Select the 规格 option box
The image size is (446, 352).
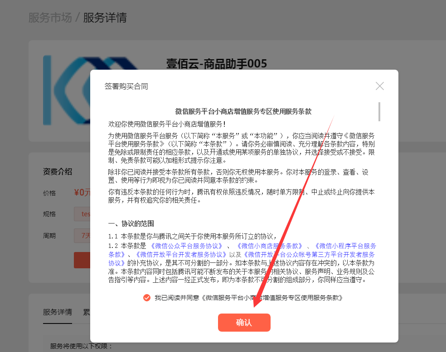82,214
